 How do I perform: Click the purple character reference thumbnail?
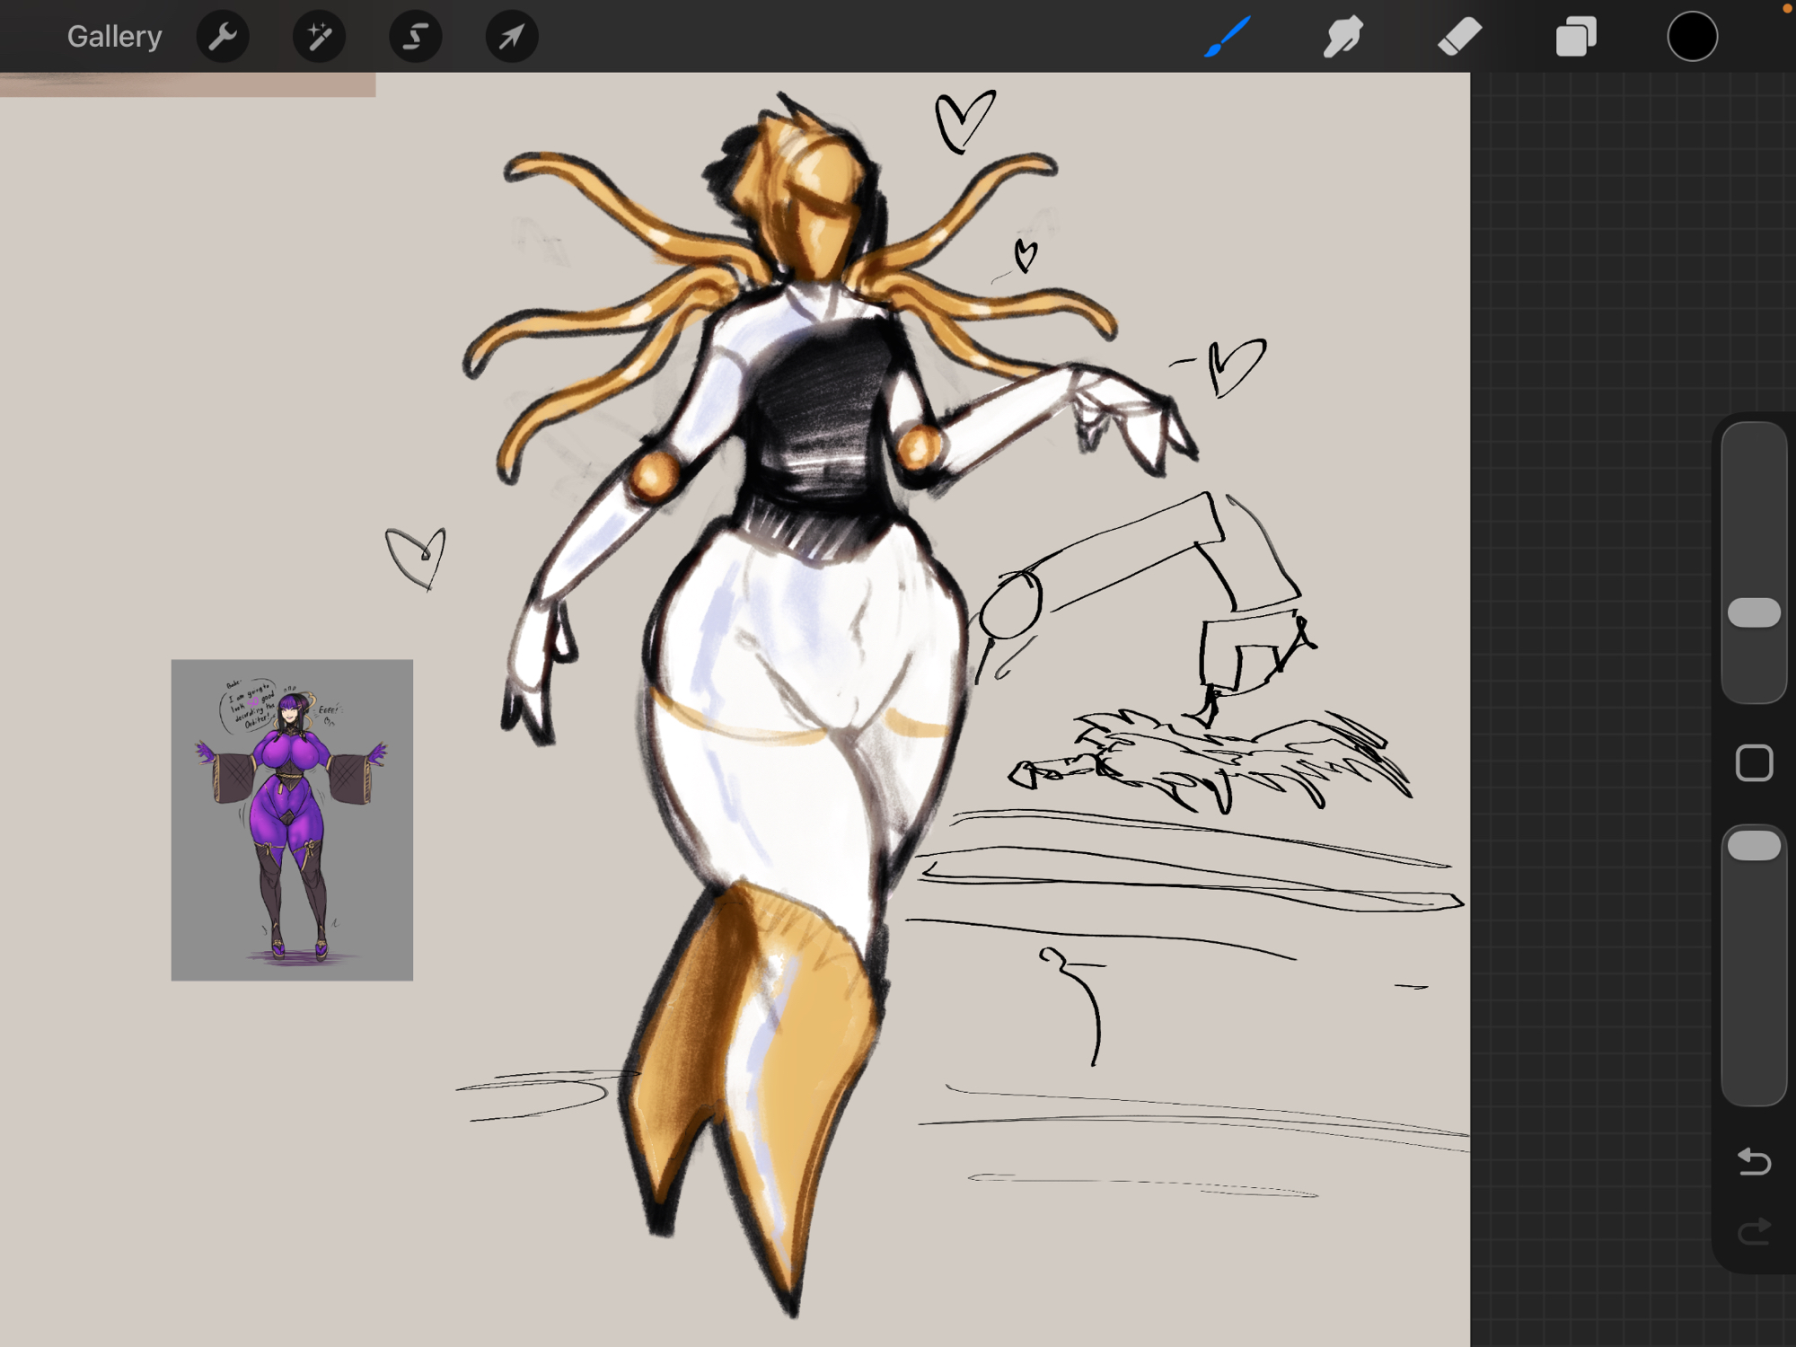pos(292,819)
